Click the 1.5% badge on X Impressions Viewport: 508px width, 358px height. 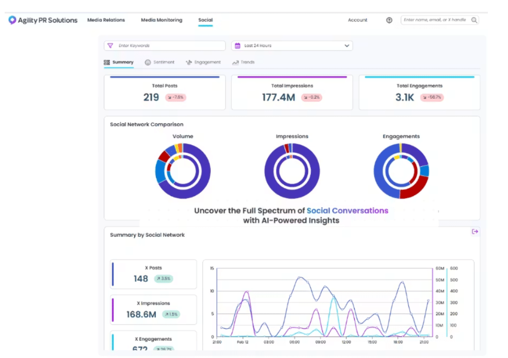point(171,314)
